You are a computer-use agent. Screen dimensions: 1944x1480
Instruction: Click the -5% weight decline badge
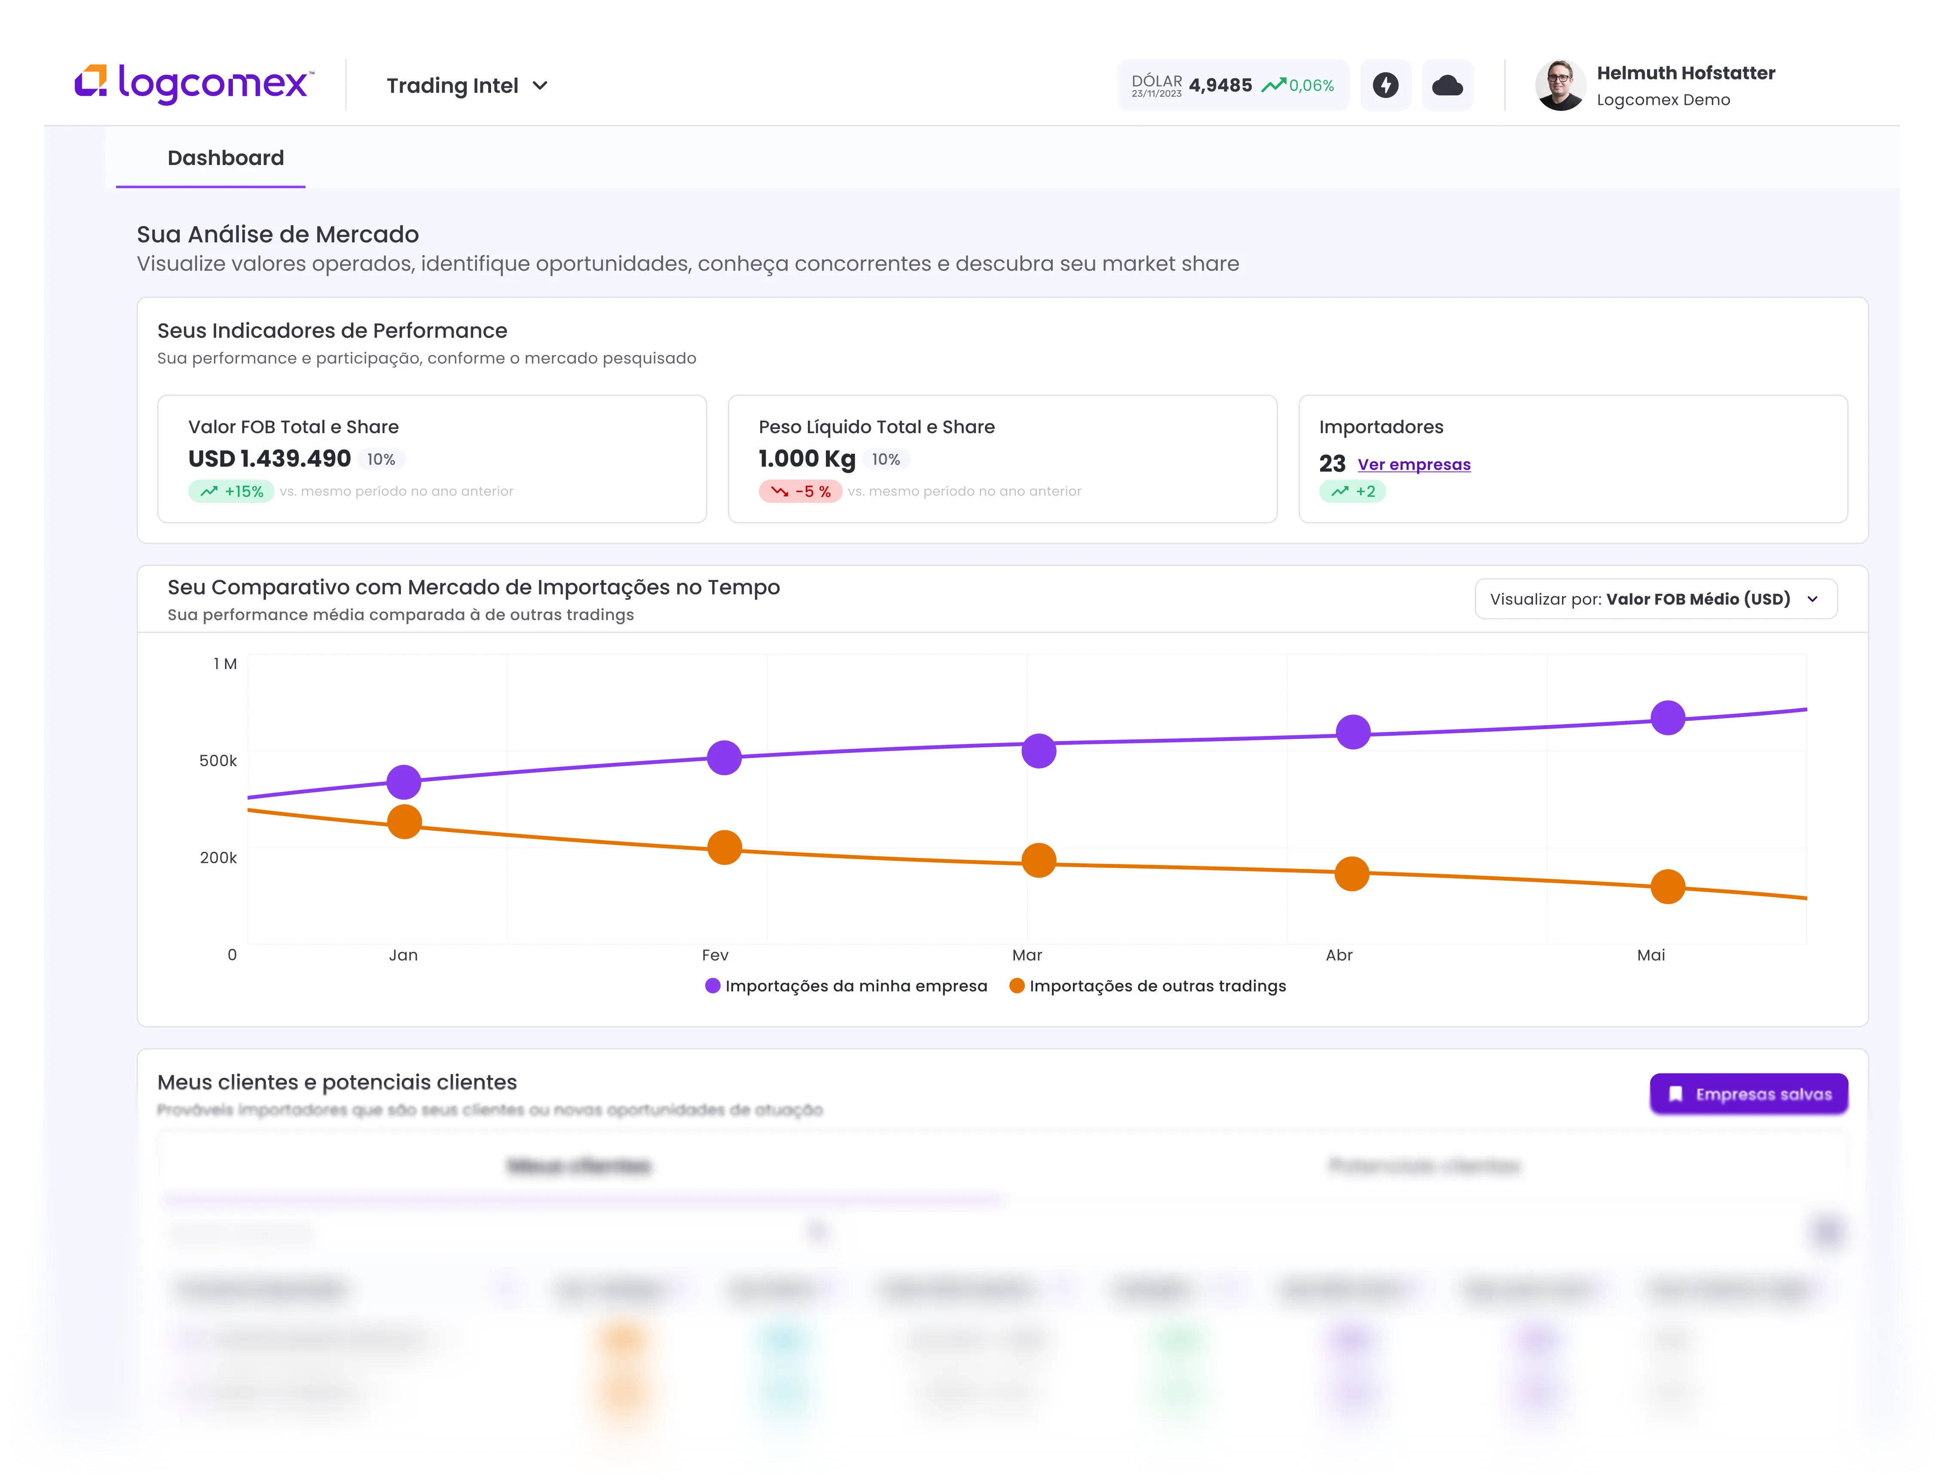800,492
